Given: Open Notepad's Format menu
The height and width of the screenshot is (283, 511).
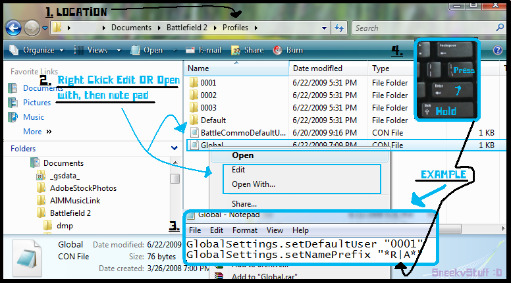Looking at the screenshot, I should 245,230.
